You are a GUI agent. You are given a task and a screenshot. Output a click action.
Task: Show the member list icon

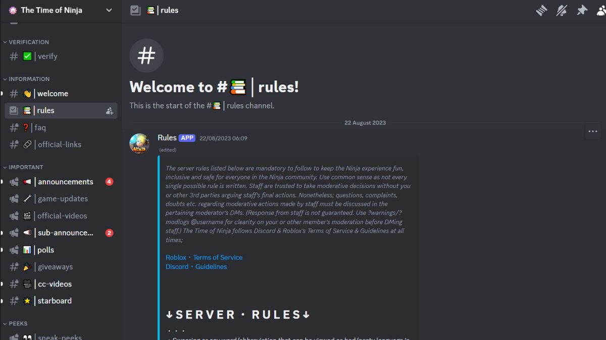click(600, 10)
